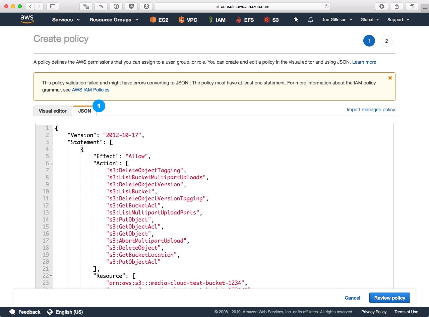The height and width of the screenshot is (317, 429).
Task: Go forward in Safari
Action: [39, 6]
